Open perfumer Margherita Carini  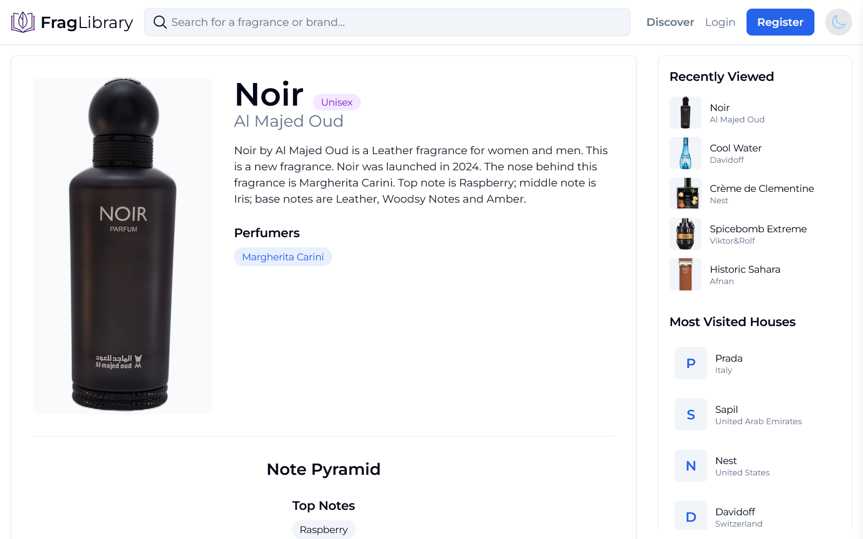(x=283, y=257)
